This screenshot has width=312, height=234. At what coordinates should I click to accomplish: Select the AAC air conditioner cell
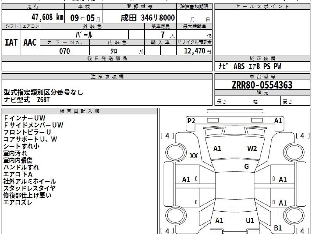click(30, 43)
